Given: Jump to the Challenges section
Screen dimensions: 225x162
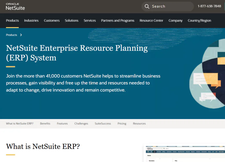Looking at the screenshot, I should [81, 123].
